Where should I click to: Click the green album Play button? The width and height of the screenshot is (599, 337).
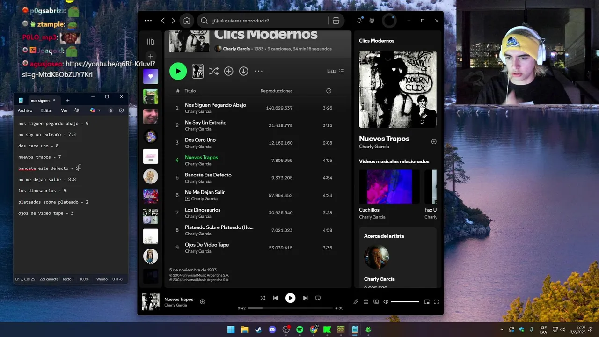178,71
